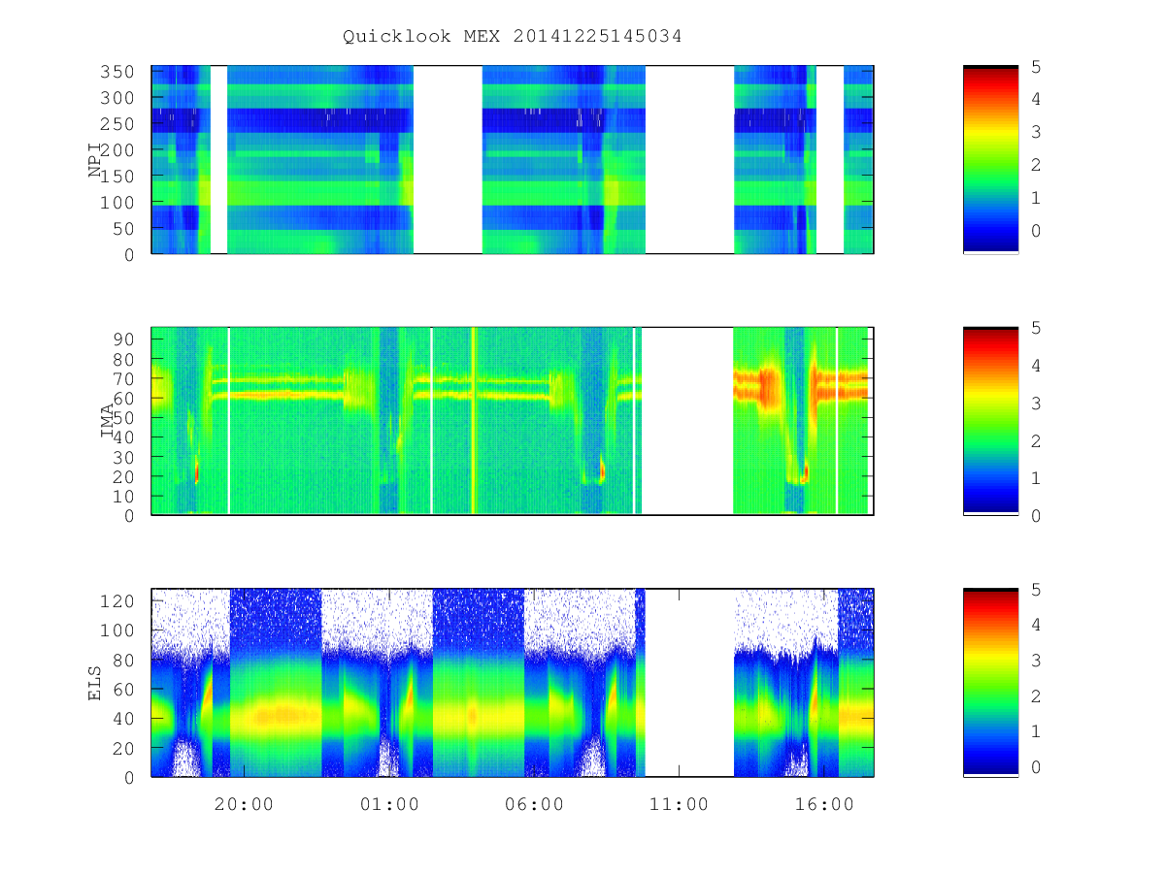Click the 16:00 time tick label

click(x=824, y=804)
